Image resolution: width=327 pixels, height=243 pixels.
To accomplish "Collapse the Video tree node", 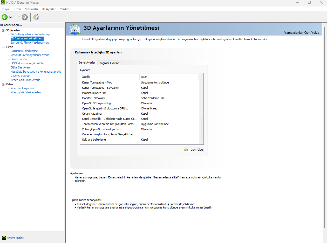I will click(3, 84).
